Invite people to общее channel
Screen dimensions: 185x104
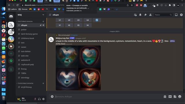(41, 25)
